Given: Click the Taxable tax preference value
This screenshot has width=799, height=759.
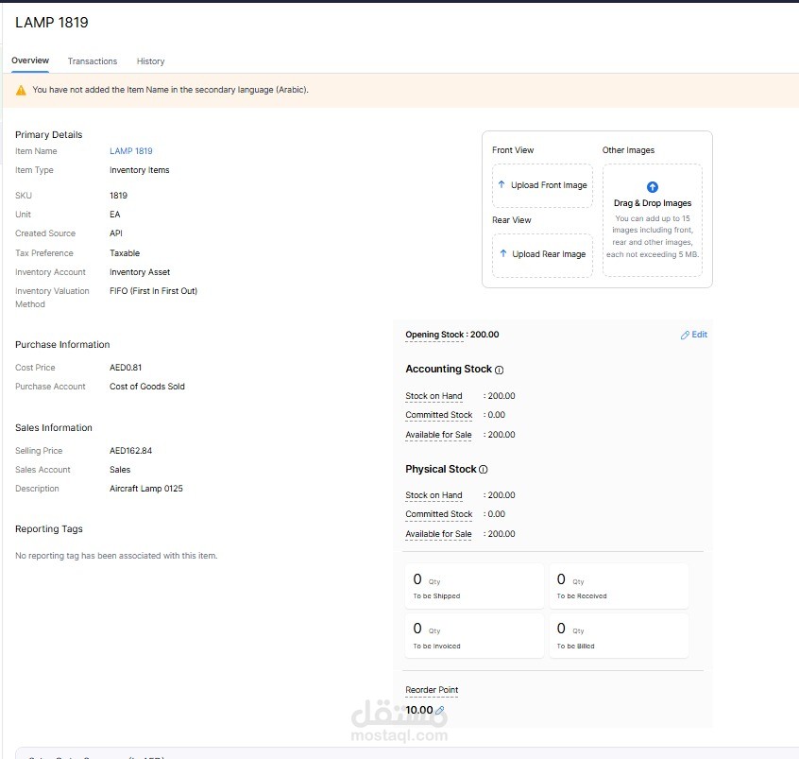Looking at the screenshot, I should [125, 253].
